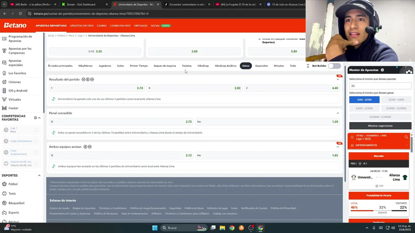Image resolution: width=415 pixels, height=233 pixels.
Task: Bet on Penal concedido Sí at 2.75
Action: [x=121, y=122]
